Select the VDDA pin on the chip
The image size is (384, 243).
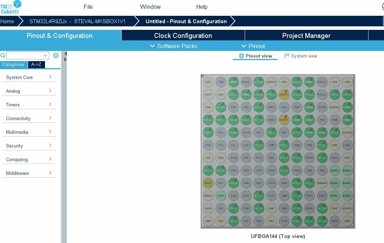tap(208, 209)
